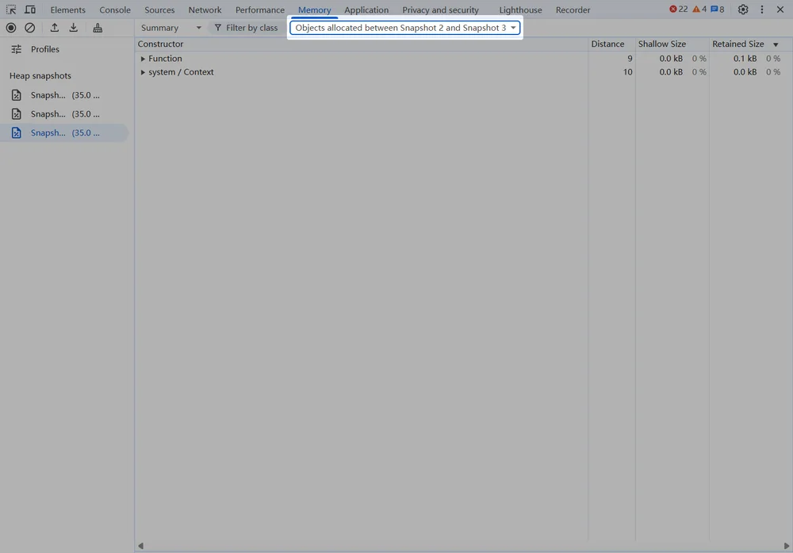Click the issues count badge showing 8
This screenshot has height=553, width=793.
click(717, 9)
